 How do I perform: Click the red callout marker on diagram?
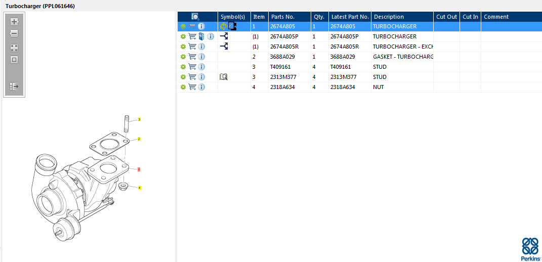pos(139,169)
